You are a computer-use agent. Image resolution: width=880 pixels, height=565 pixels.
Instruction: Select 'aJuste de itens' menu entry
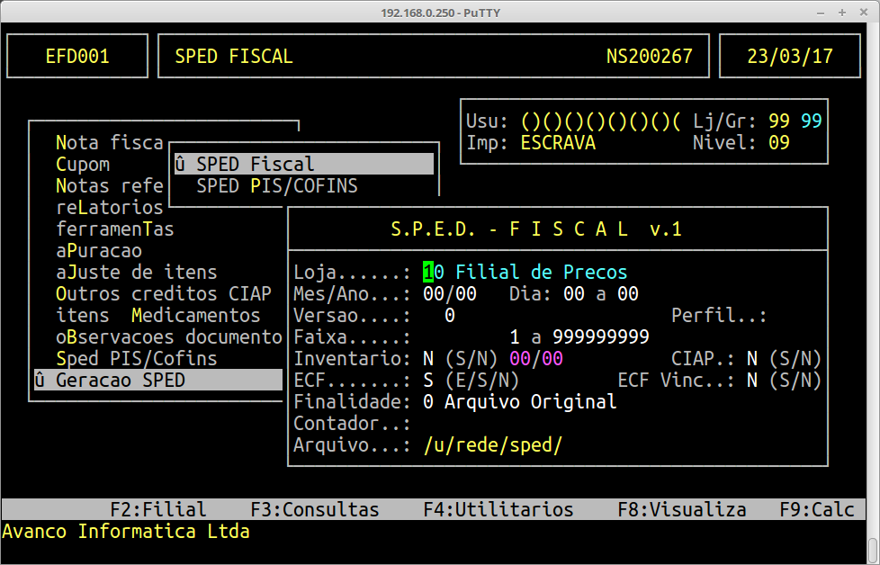[x=137, y=273]
